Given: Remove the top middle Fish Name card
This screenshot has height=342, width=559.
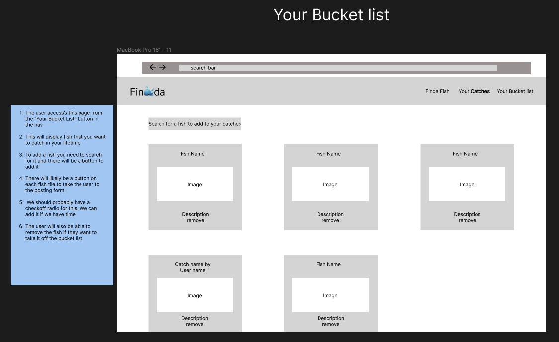Looking at the screenshot, I should point(330,220).
